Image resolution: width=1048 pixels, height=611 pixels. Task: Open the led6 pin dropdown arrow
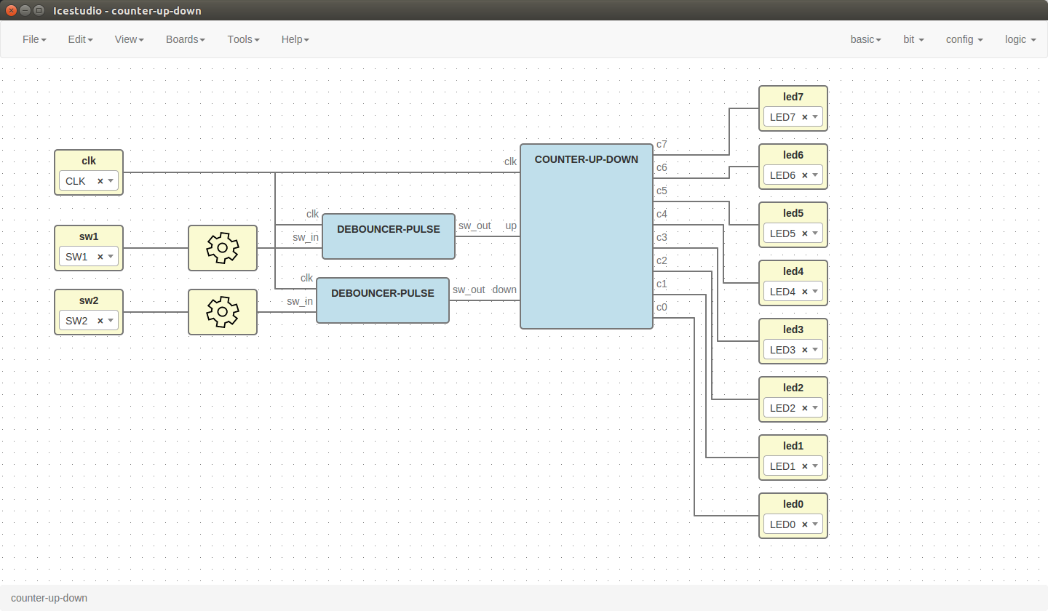[x=815, y=175]
